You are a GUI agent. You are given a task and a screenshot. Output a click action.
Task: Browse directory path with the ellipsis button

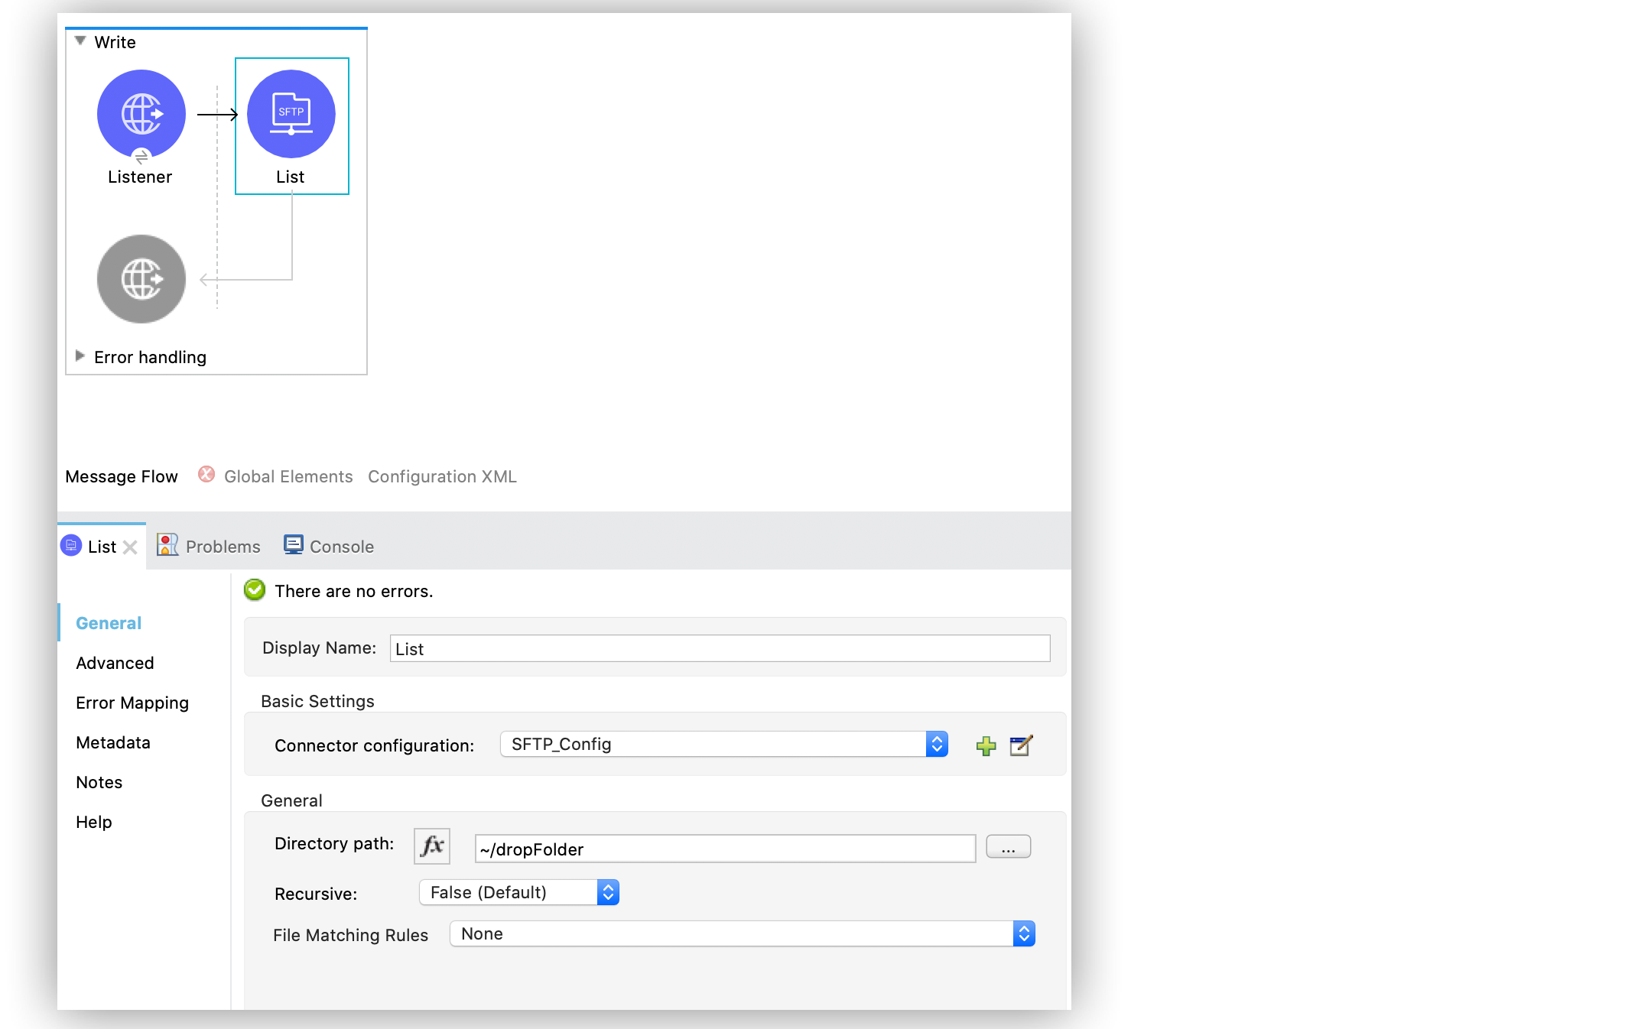[x=1008, y=846]
